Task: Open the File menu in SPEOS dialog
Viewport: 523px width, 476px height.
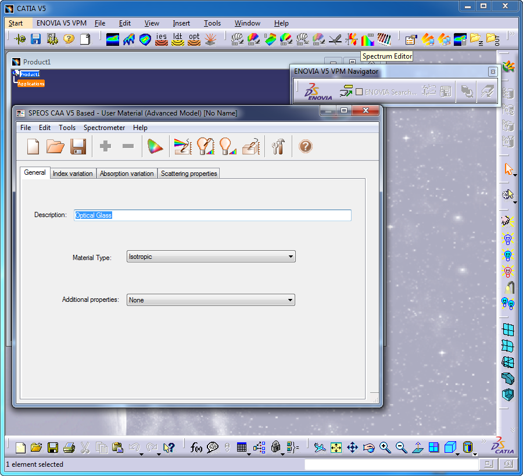Action: pyautogui.click(x=26, y=128)
